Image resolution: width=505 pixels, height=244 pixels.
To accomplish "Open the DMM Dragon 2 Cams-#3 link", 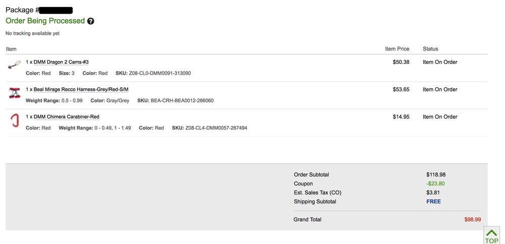I will pos(61,62).
